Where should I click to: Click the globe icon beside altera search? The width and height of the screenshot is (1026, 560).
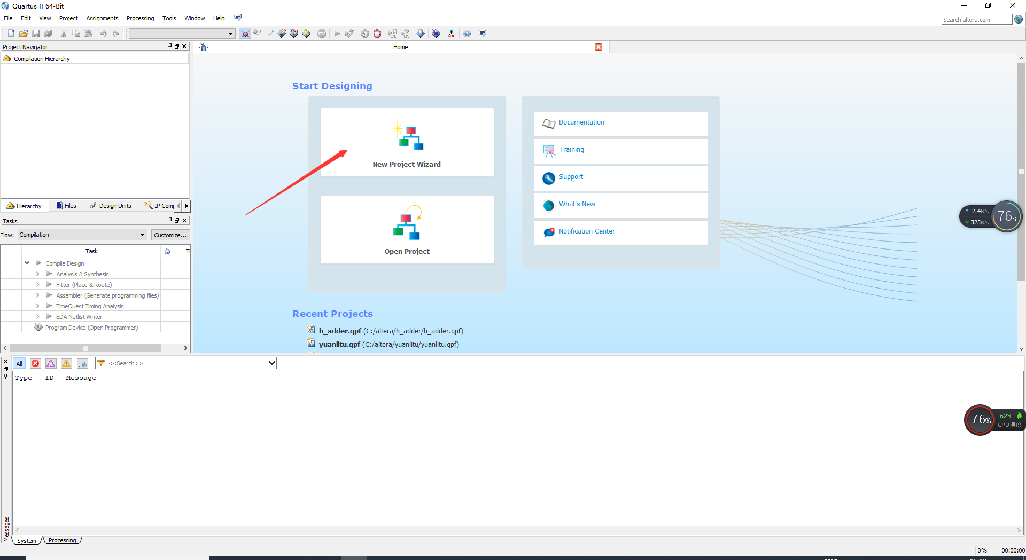coord(1019,20)
